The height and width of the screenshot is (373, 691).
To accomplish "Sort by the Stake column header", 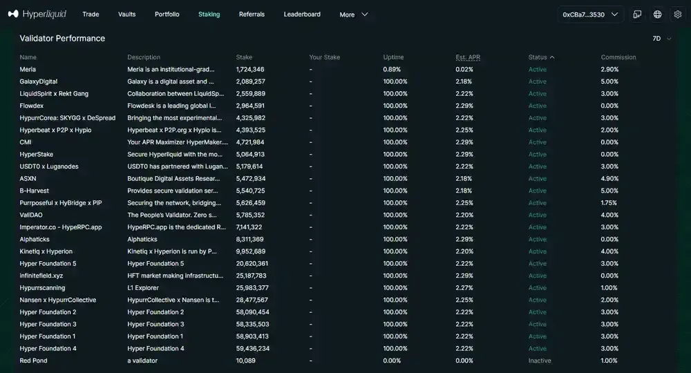I will [x=244, y=57].
